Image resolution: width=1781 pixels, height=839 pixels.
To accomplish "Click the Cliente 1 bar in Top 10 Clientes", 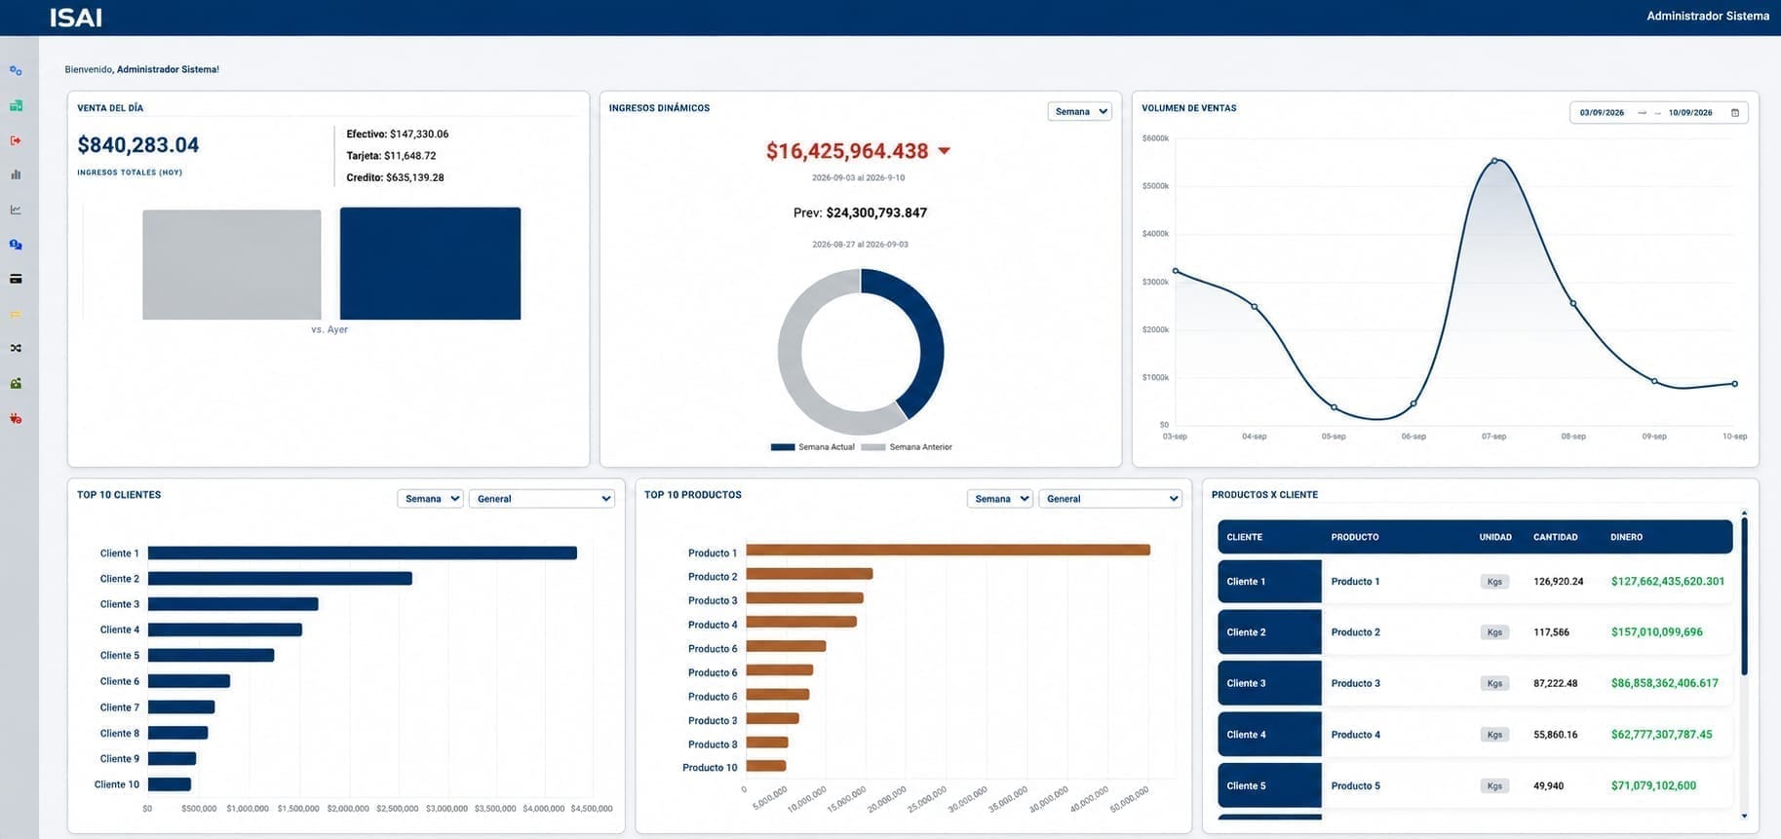I will click(363, 553).
